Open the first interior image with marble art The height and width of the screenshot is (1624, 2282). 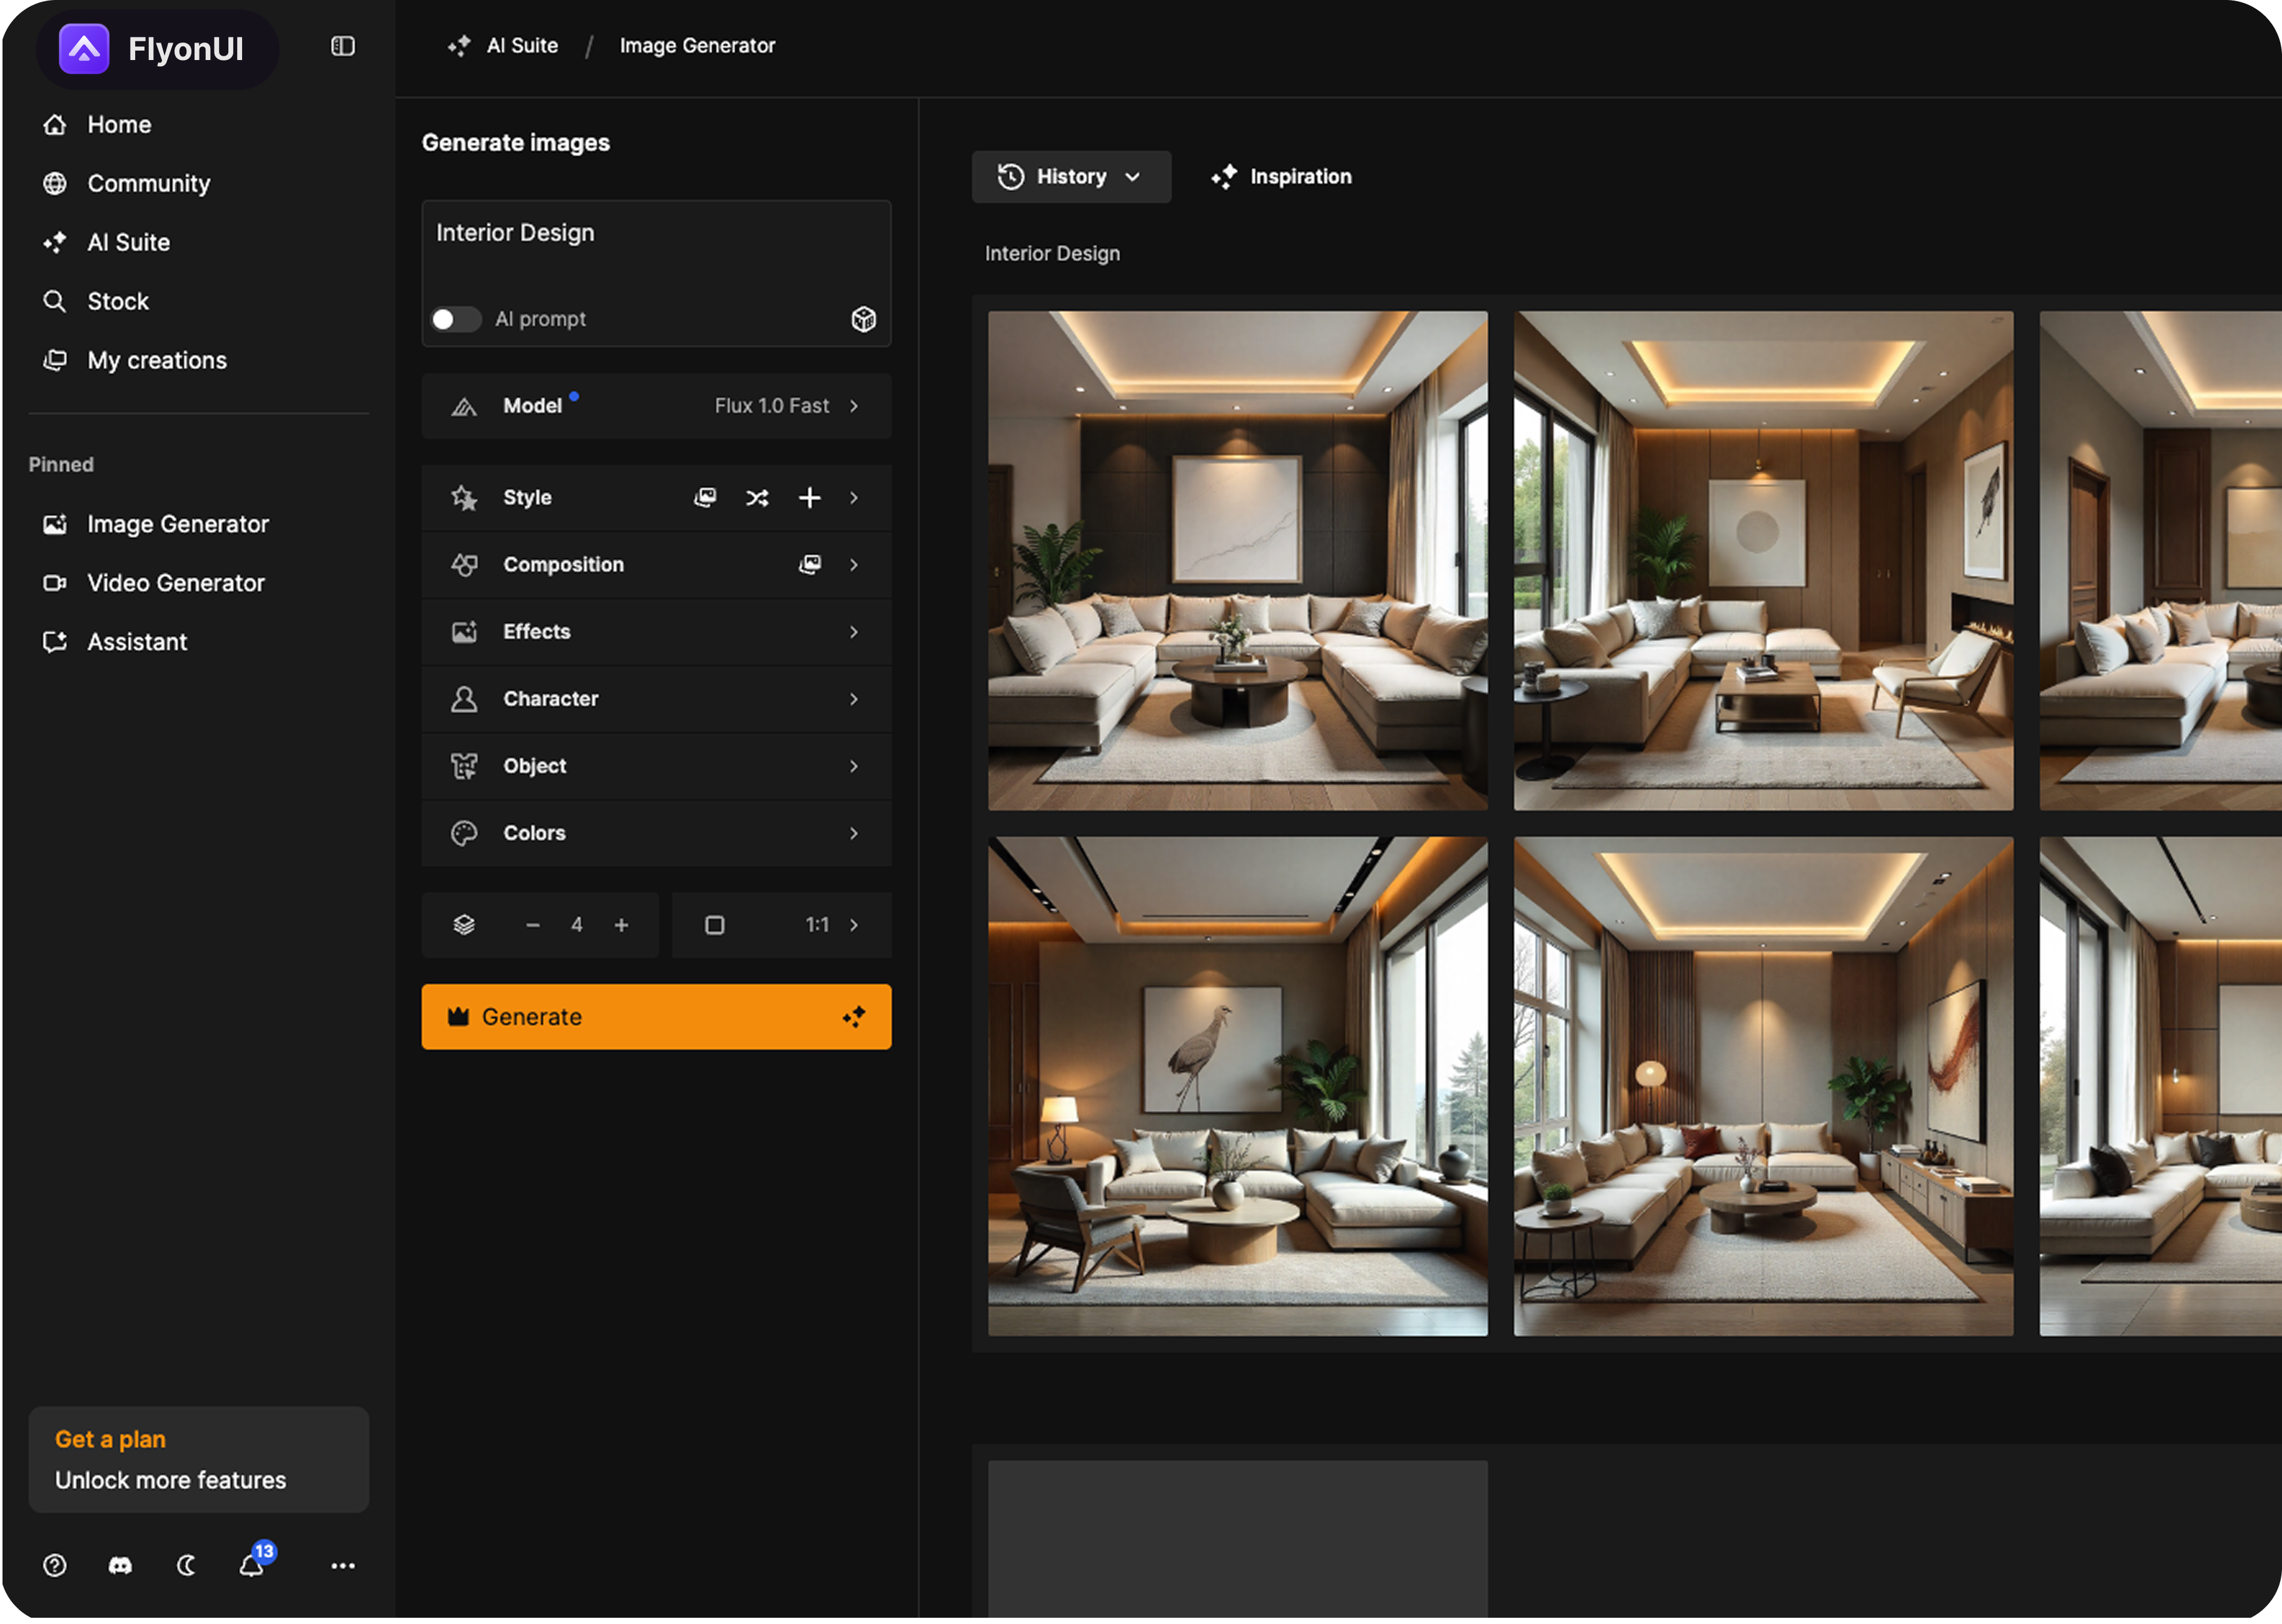(1237, 561)
